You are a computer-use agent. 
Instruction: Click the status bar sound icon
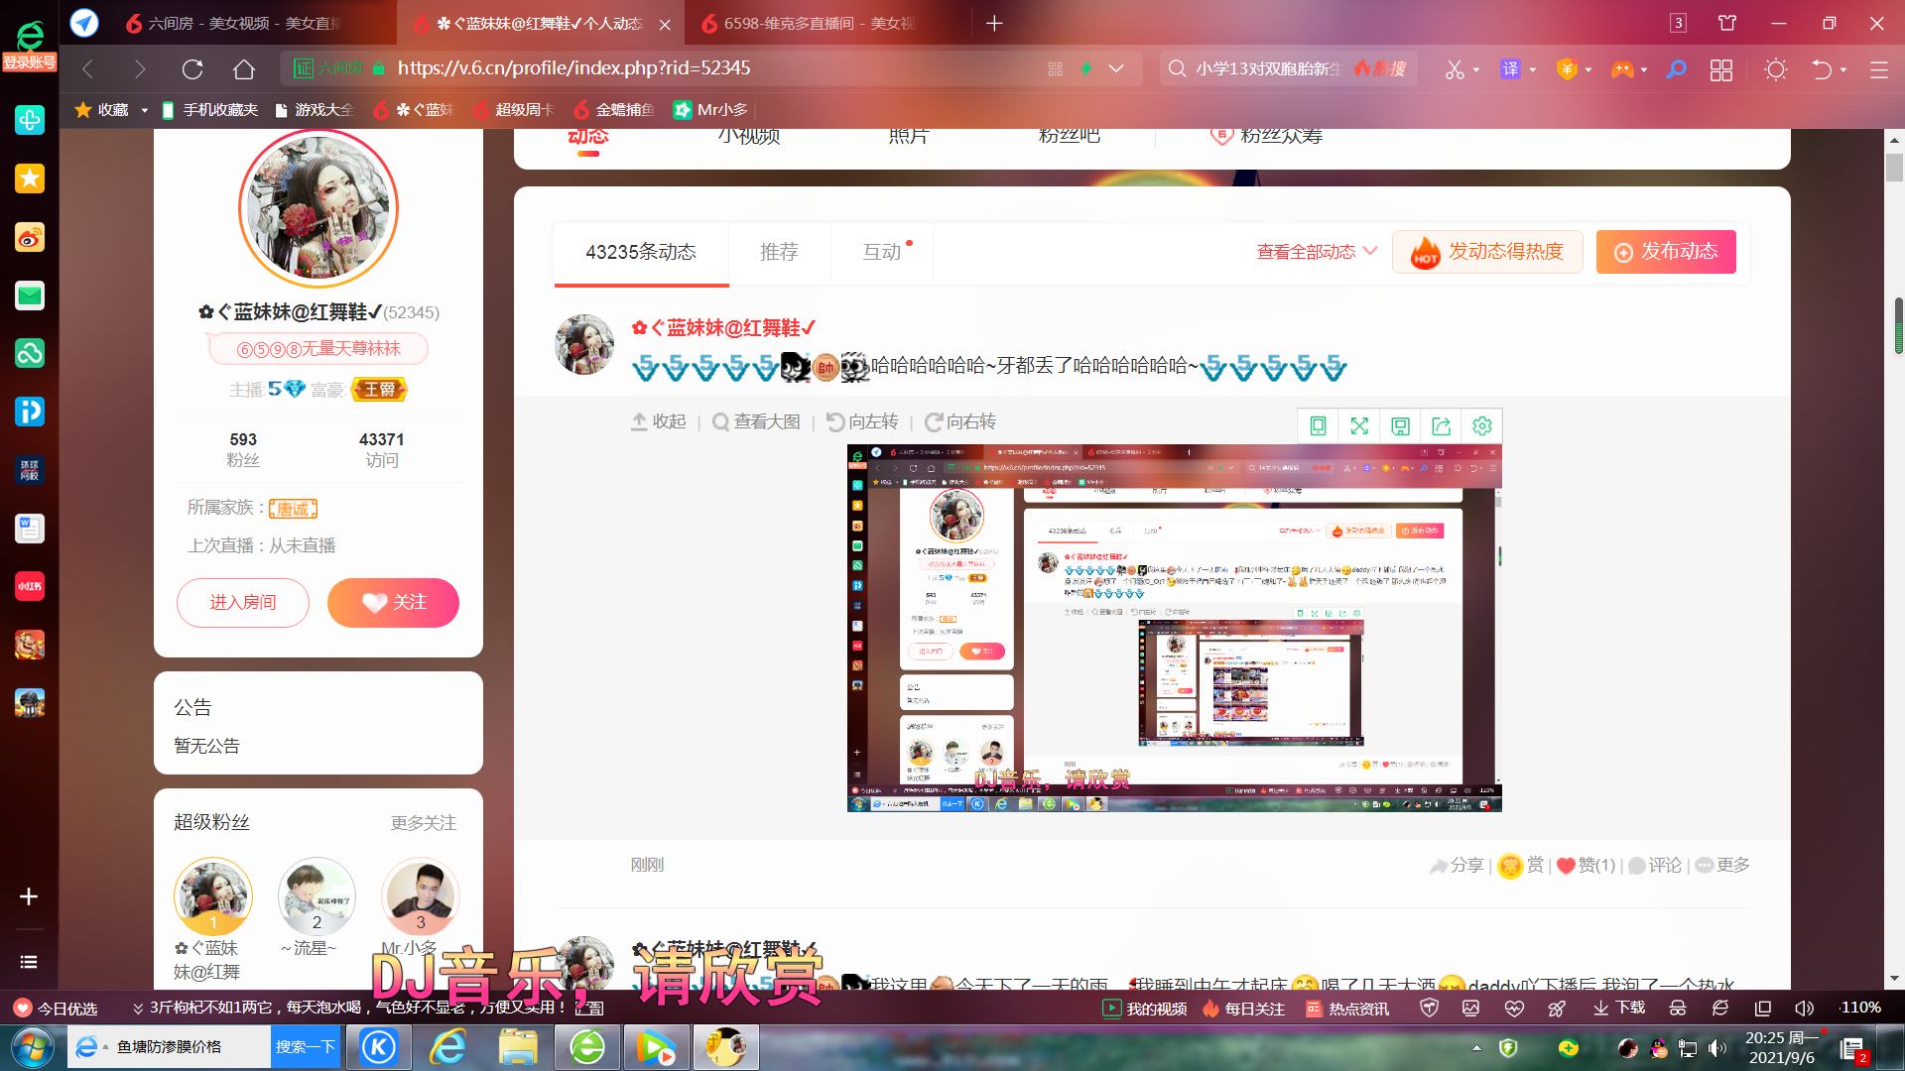tap(1804, 1009)
